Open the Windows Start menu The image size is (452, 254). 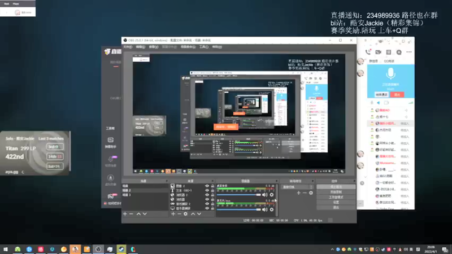click(x=6, y=249)
